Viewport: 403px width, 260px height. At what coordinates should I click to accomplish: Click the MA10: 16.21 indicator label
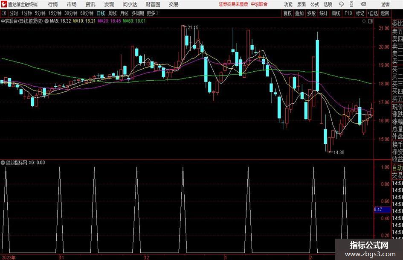[x=84, y=21]
